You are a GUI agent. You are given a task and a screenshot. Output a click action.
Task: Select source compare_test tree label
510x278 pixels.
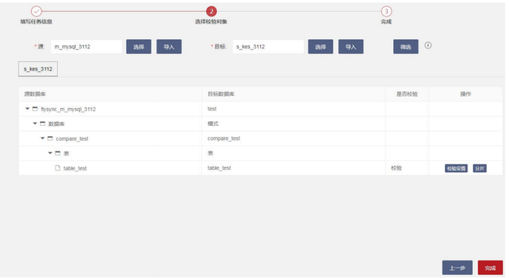pos(72,139)
